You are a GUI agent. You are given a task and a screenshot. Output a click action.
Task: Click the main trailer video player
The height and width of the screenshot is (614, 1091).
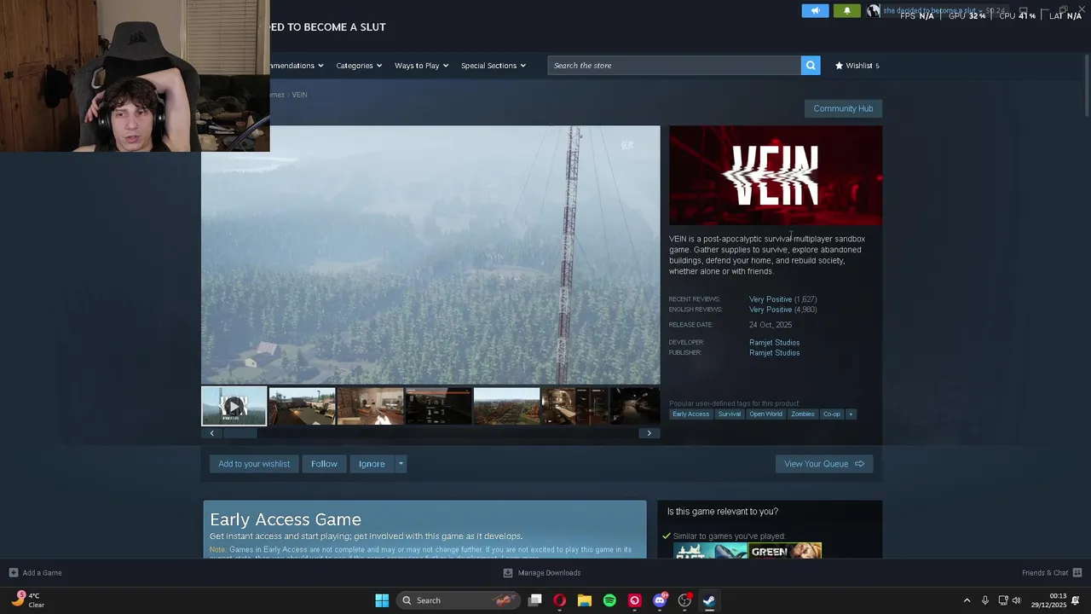coord(430,255)
